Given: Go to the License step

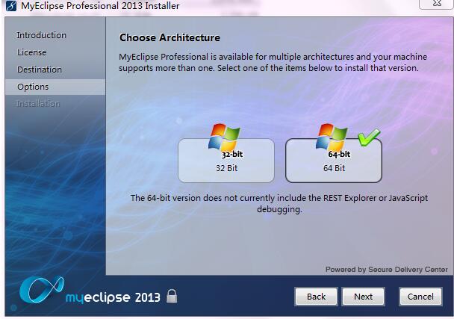Looking at the screenshot, I should coord(31,52).
